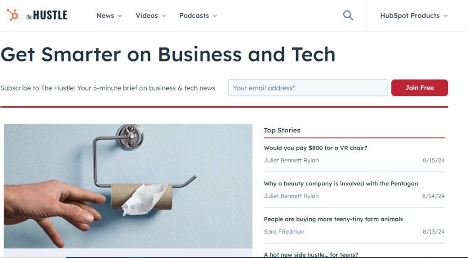Image resolution: width=468 pixels, height=258 pixels.
Task: Focus the Your email address field
Action: tap(308, 88)
